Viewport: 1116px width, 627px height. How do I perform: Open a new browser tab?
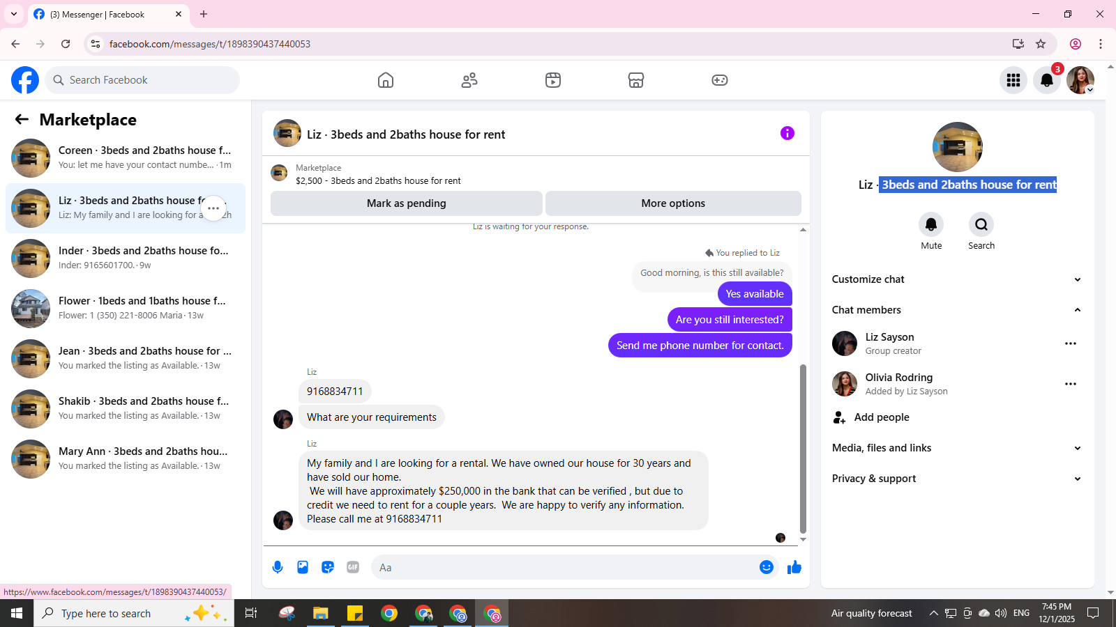point(204,14)
